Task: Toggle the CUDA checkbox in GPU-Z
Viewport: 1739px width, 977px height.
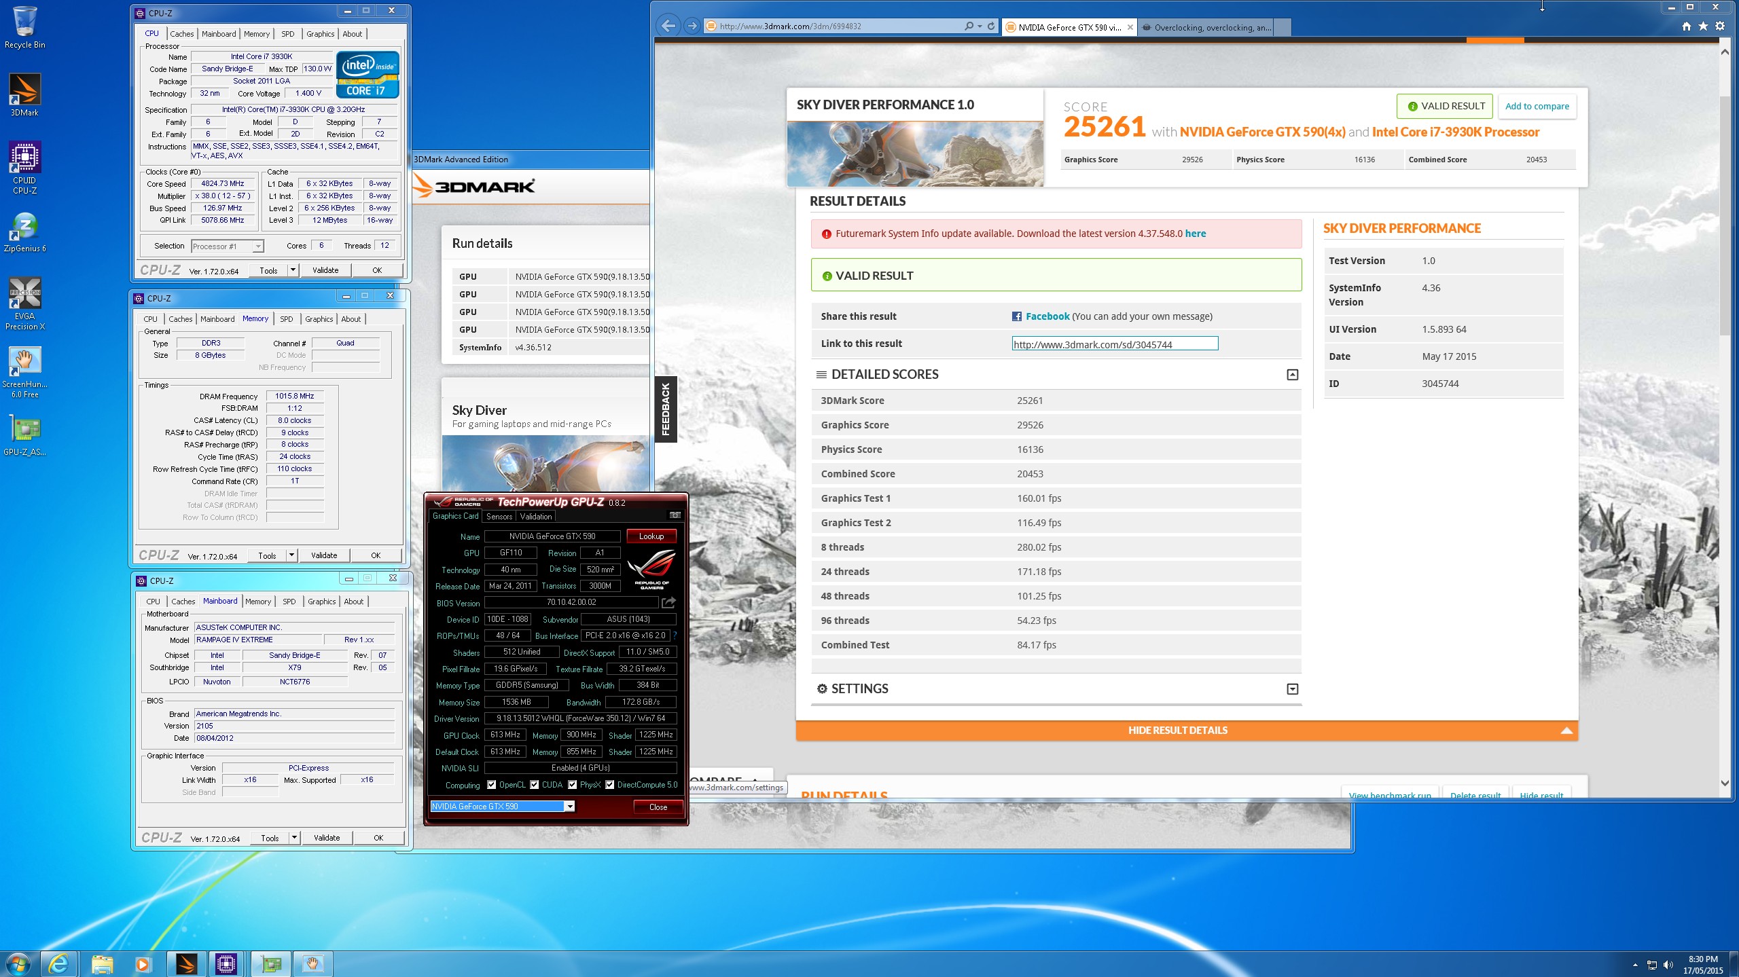Action: click(535, 785)
